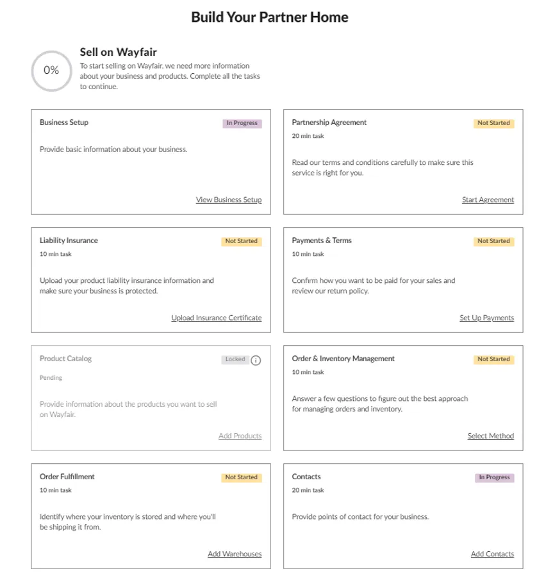Open the View Business Setup link
This screenshot has height=580, width=555.
point(229,200)
